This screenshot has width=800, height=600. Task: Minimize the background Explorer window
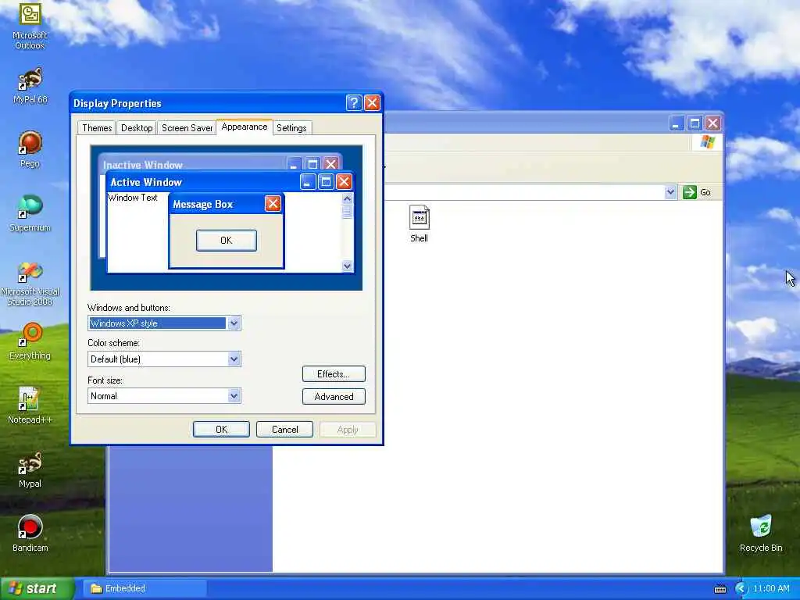[677, 123]
